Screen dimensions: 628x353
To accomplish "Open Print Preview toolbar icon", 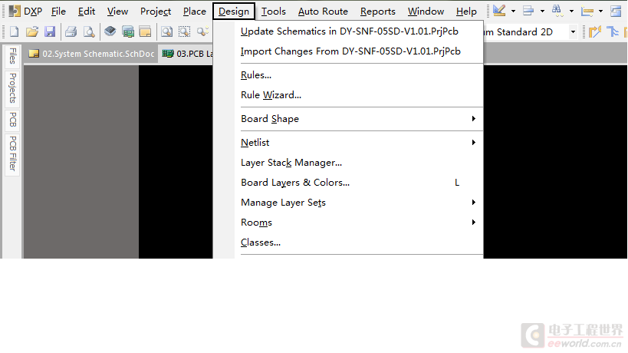I will [x=88, y=31].
